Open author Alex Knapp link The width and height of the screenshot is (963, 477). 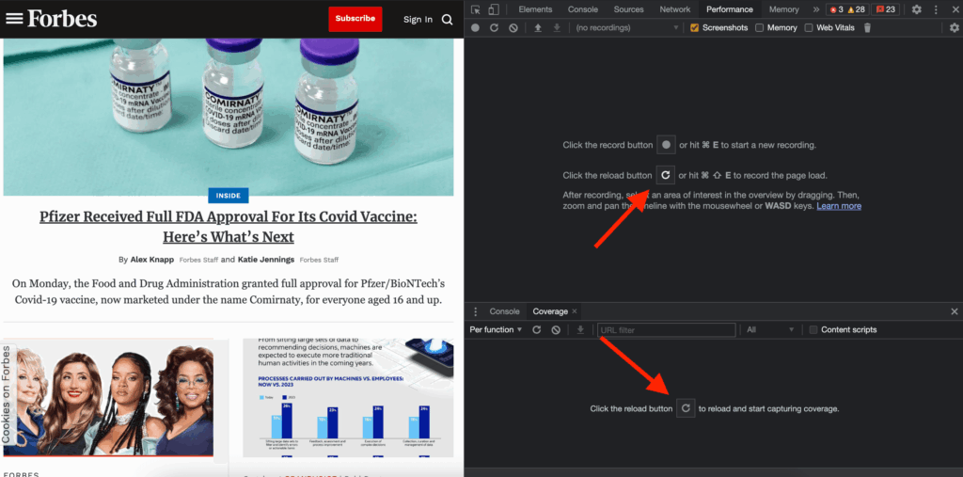click(152, 260)
